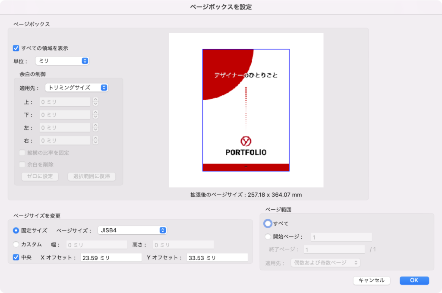Toggle the 余白を削除 checkbox
The image size is (442, 293).
22,164
